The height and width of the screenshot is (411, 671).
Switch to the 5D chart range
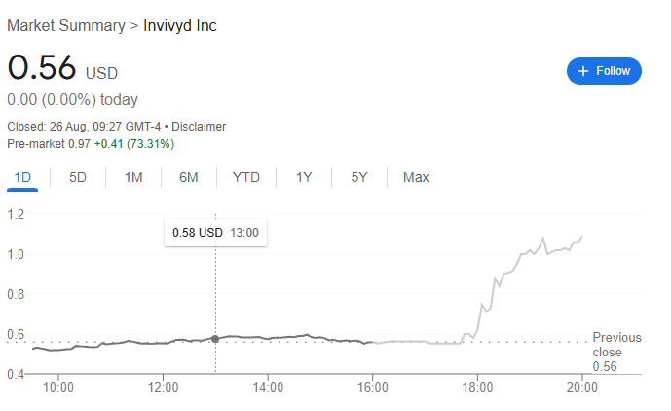click(x=78, y=177)
